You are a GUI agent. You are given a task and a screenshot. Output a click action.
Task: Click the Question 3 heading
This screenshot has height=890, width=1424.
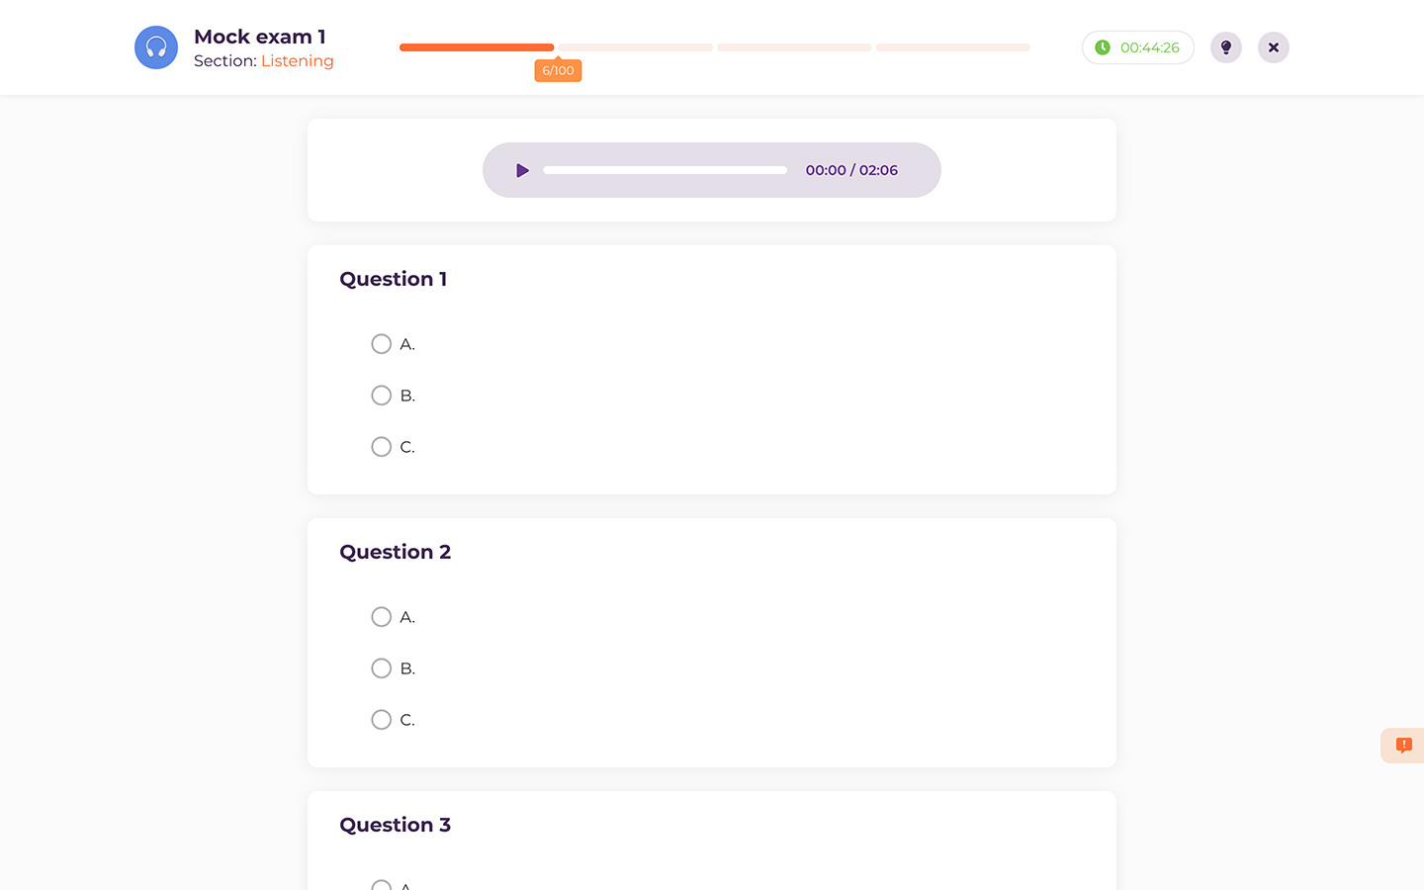395,825
